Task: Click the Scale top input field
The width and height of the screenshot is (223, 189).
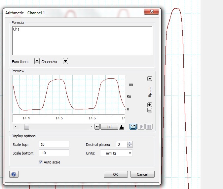Action: [54, 144]
